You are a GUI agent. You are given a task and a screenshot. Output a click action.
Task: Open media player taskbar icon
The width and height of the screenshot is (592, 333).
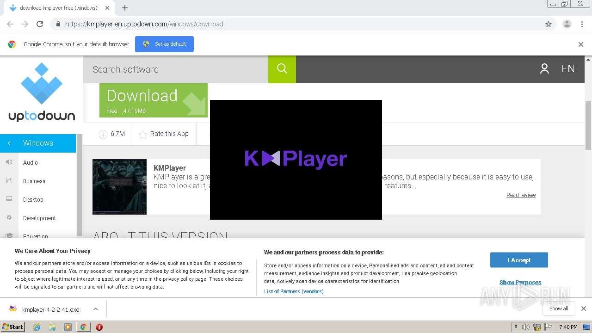point(68,327)
